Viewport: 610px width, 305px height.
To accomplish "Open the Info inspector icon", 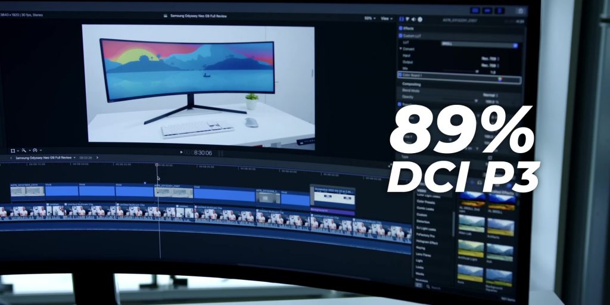I will (x=420, y=20).
